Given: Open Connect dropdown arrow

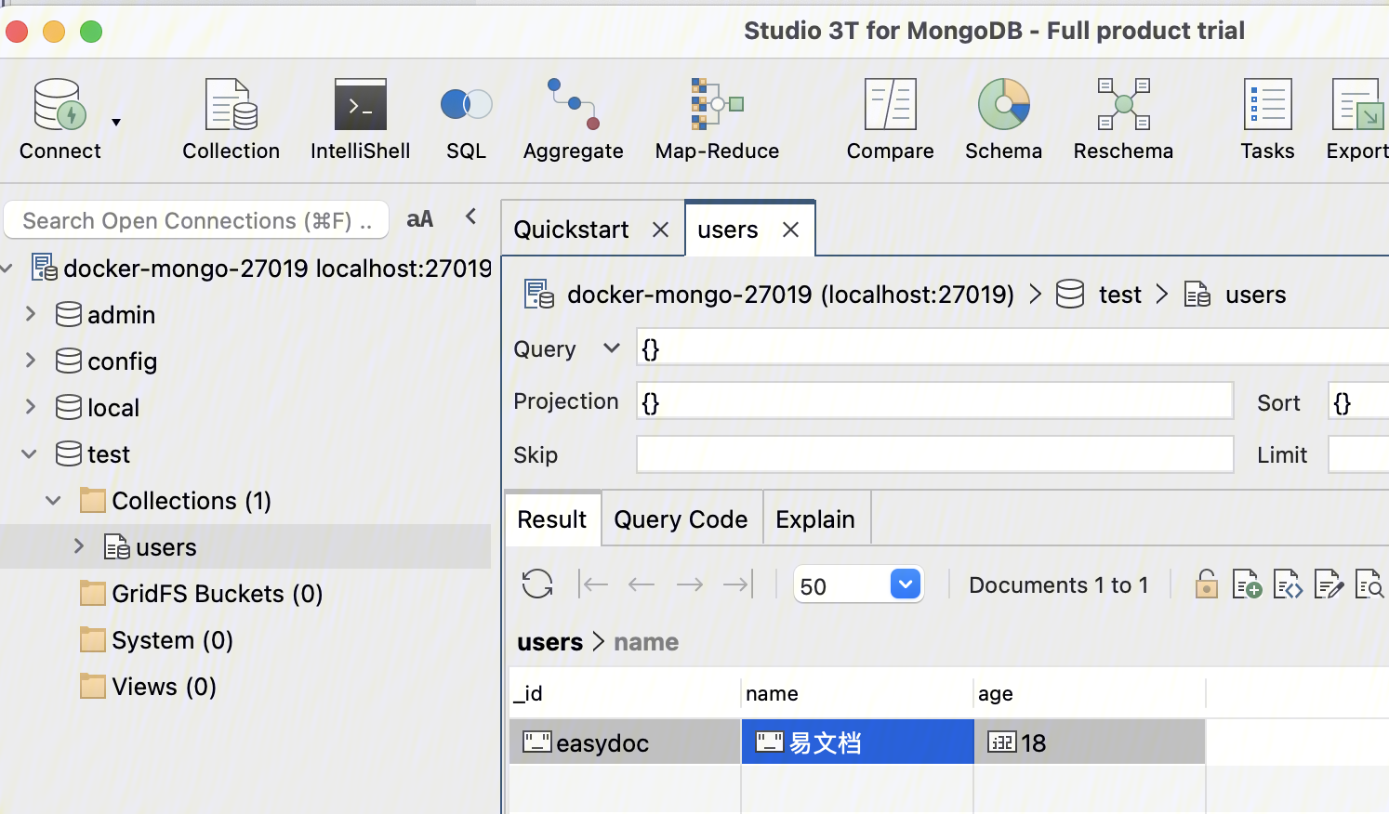Looking at the screenshot, I should (x=116, y=122).
